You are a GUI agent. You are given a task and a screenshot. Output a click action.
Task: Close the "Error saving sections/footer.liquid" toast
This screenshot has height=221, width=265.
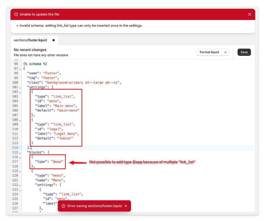[x=126, y=206]
